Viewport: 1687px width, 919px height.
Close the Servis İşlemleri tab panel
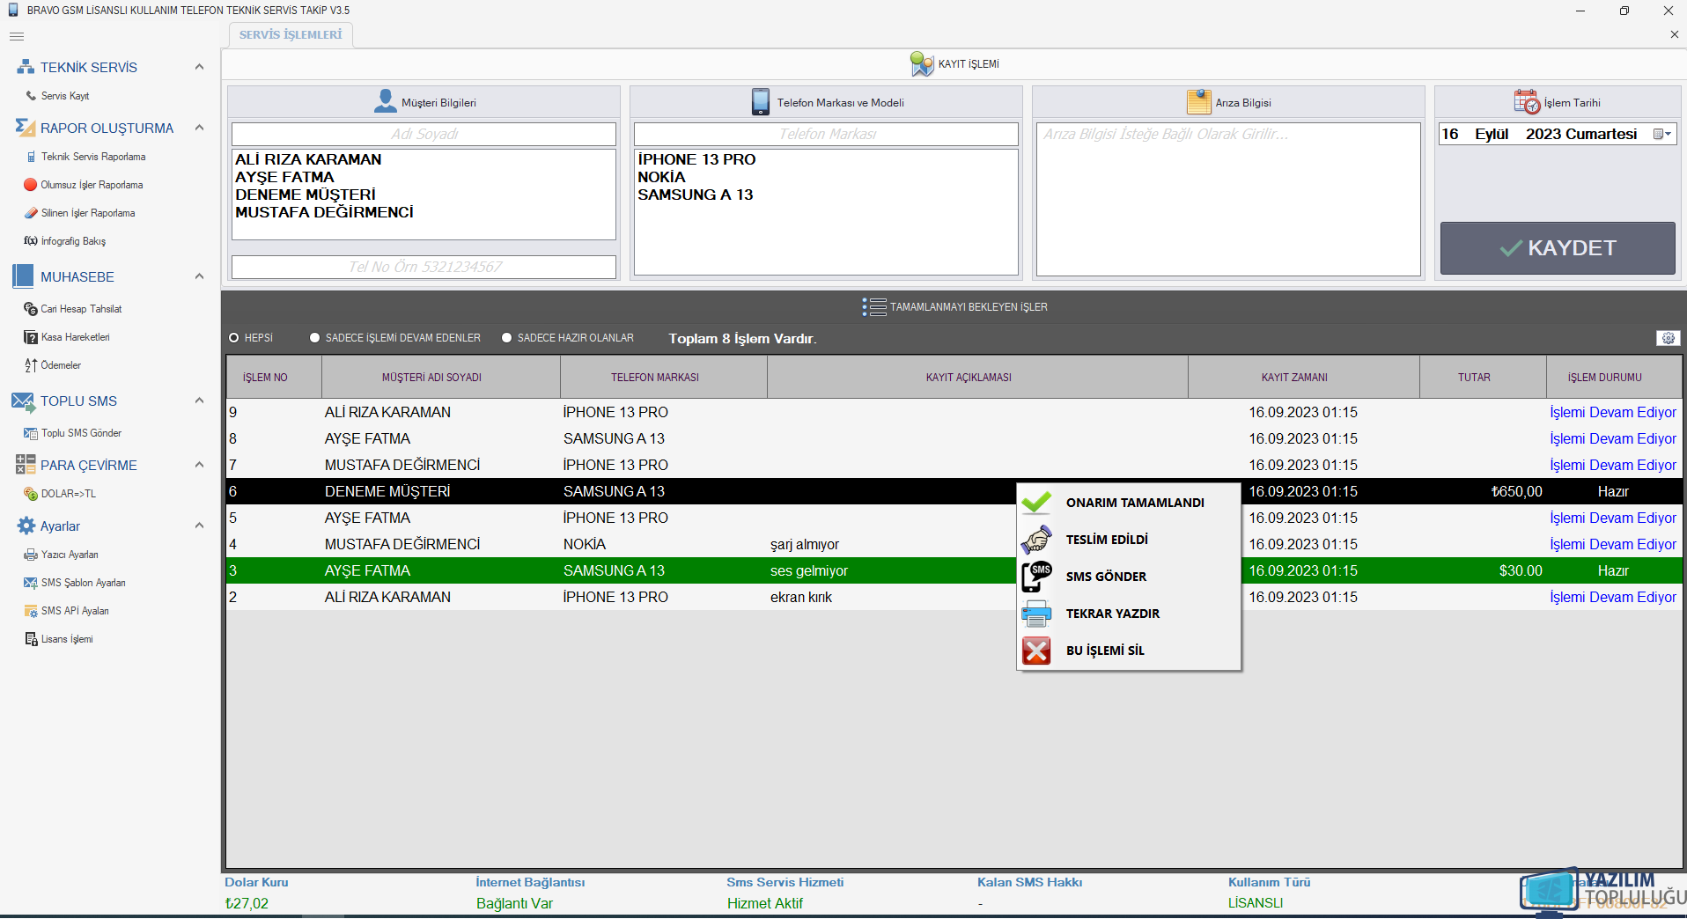pyautogui.click(x=1674, y=34)
